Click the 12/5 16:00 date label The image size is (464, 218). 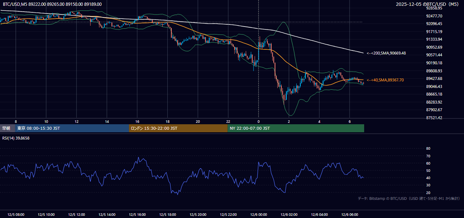pos(137,215)
